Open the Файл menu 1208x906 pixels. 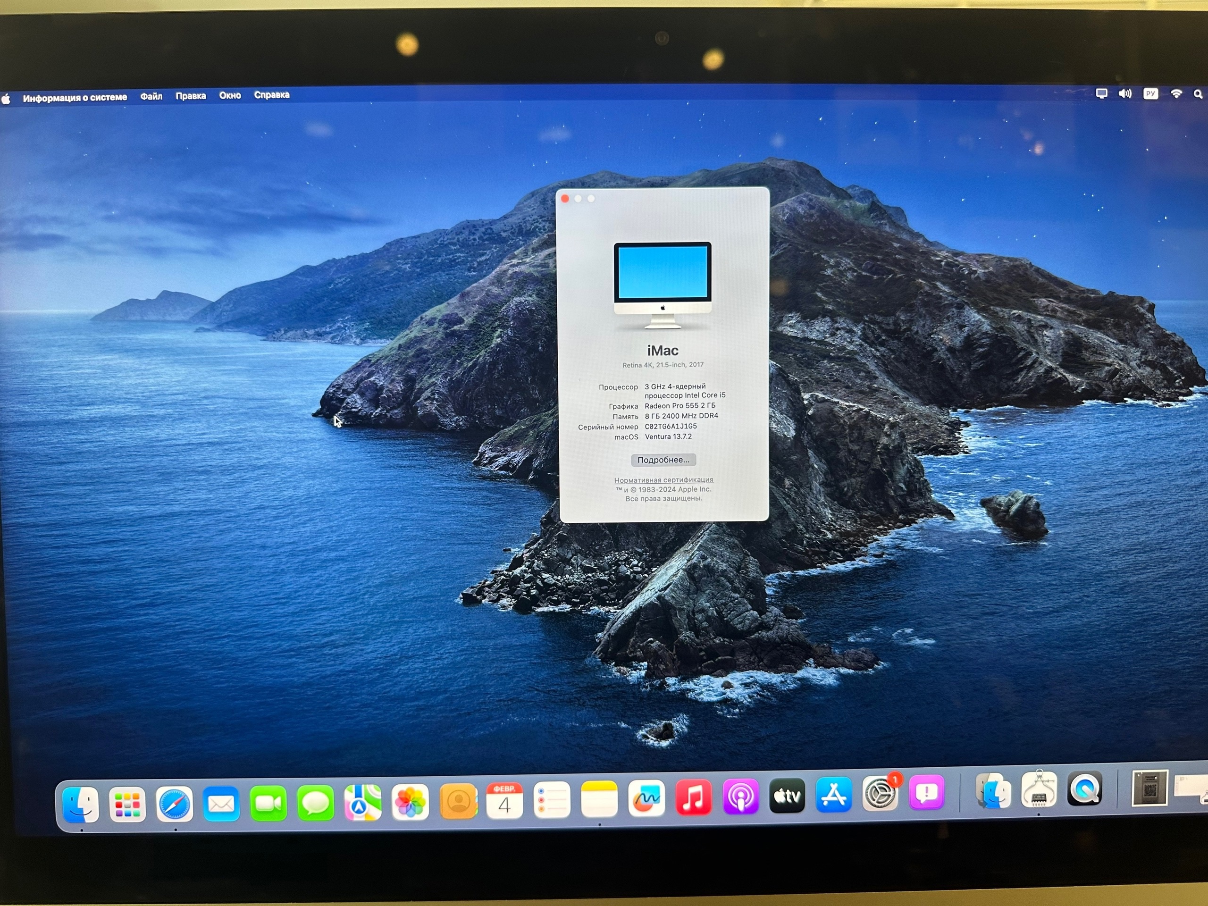click(151, 97)
